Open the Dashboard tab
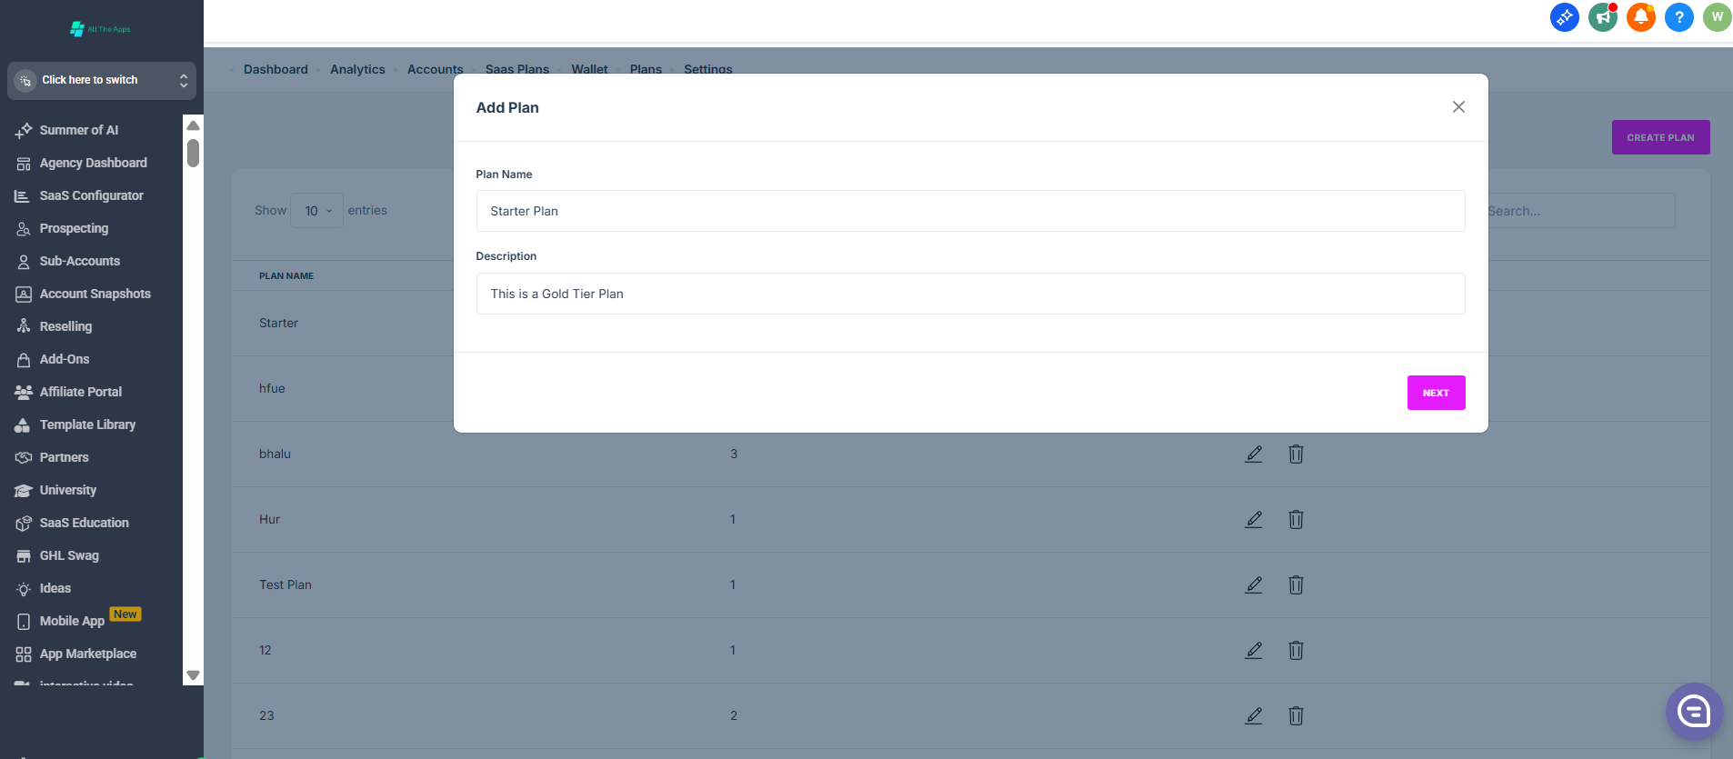 tap(275, 69)
